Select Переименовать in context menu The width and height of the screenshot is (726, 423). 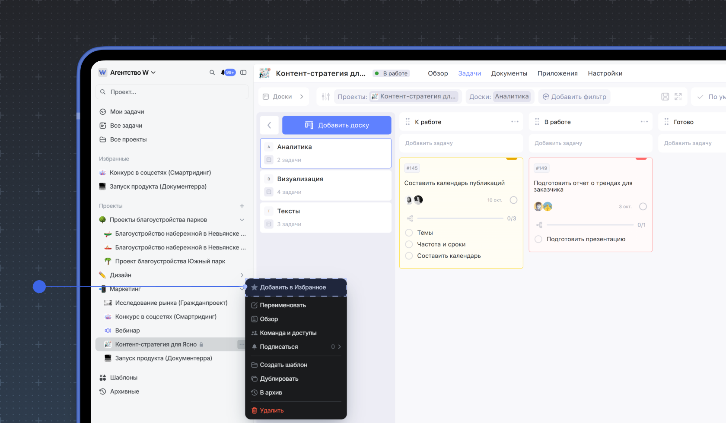pos(283,305)
